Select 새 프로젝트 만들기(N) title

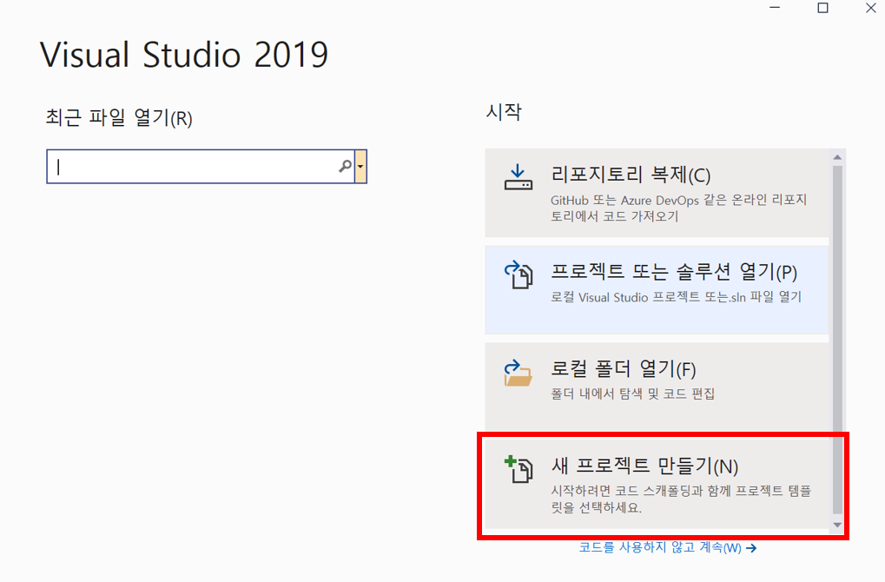pos(644,466)
